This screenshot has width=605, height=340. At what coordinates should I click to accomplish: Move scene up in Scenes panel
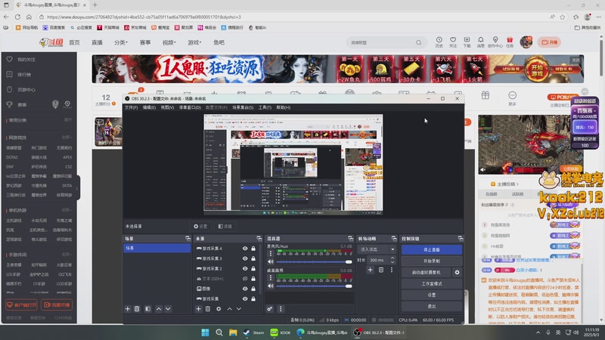click(159, 309)
